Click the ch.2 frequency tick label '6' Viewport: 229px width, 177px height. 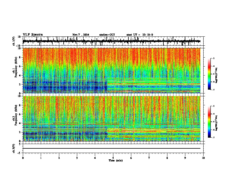(20, 114)
